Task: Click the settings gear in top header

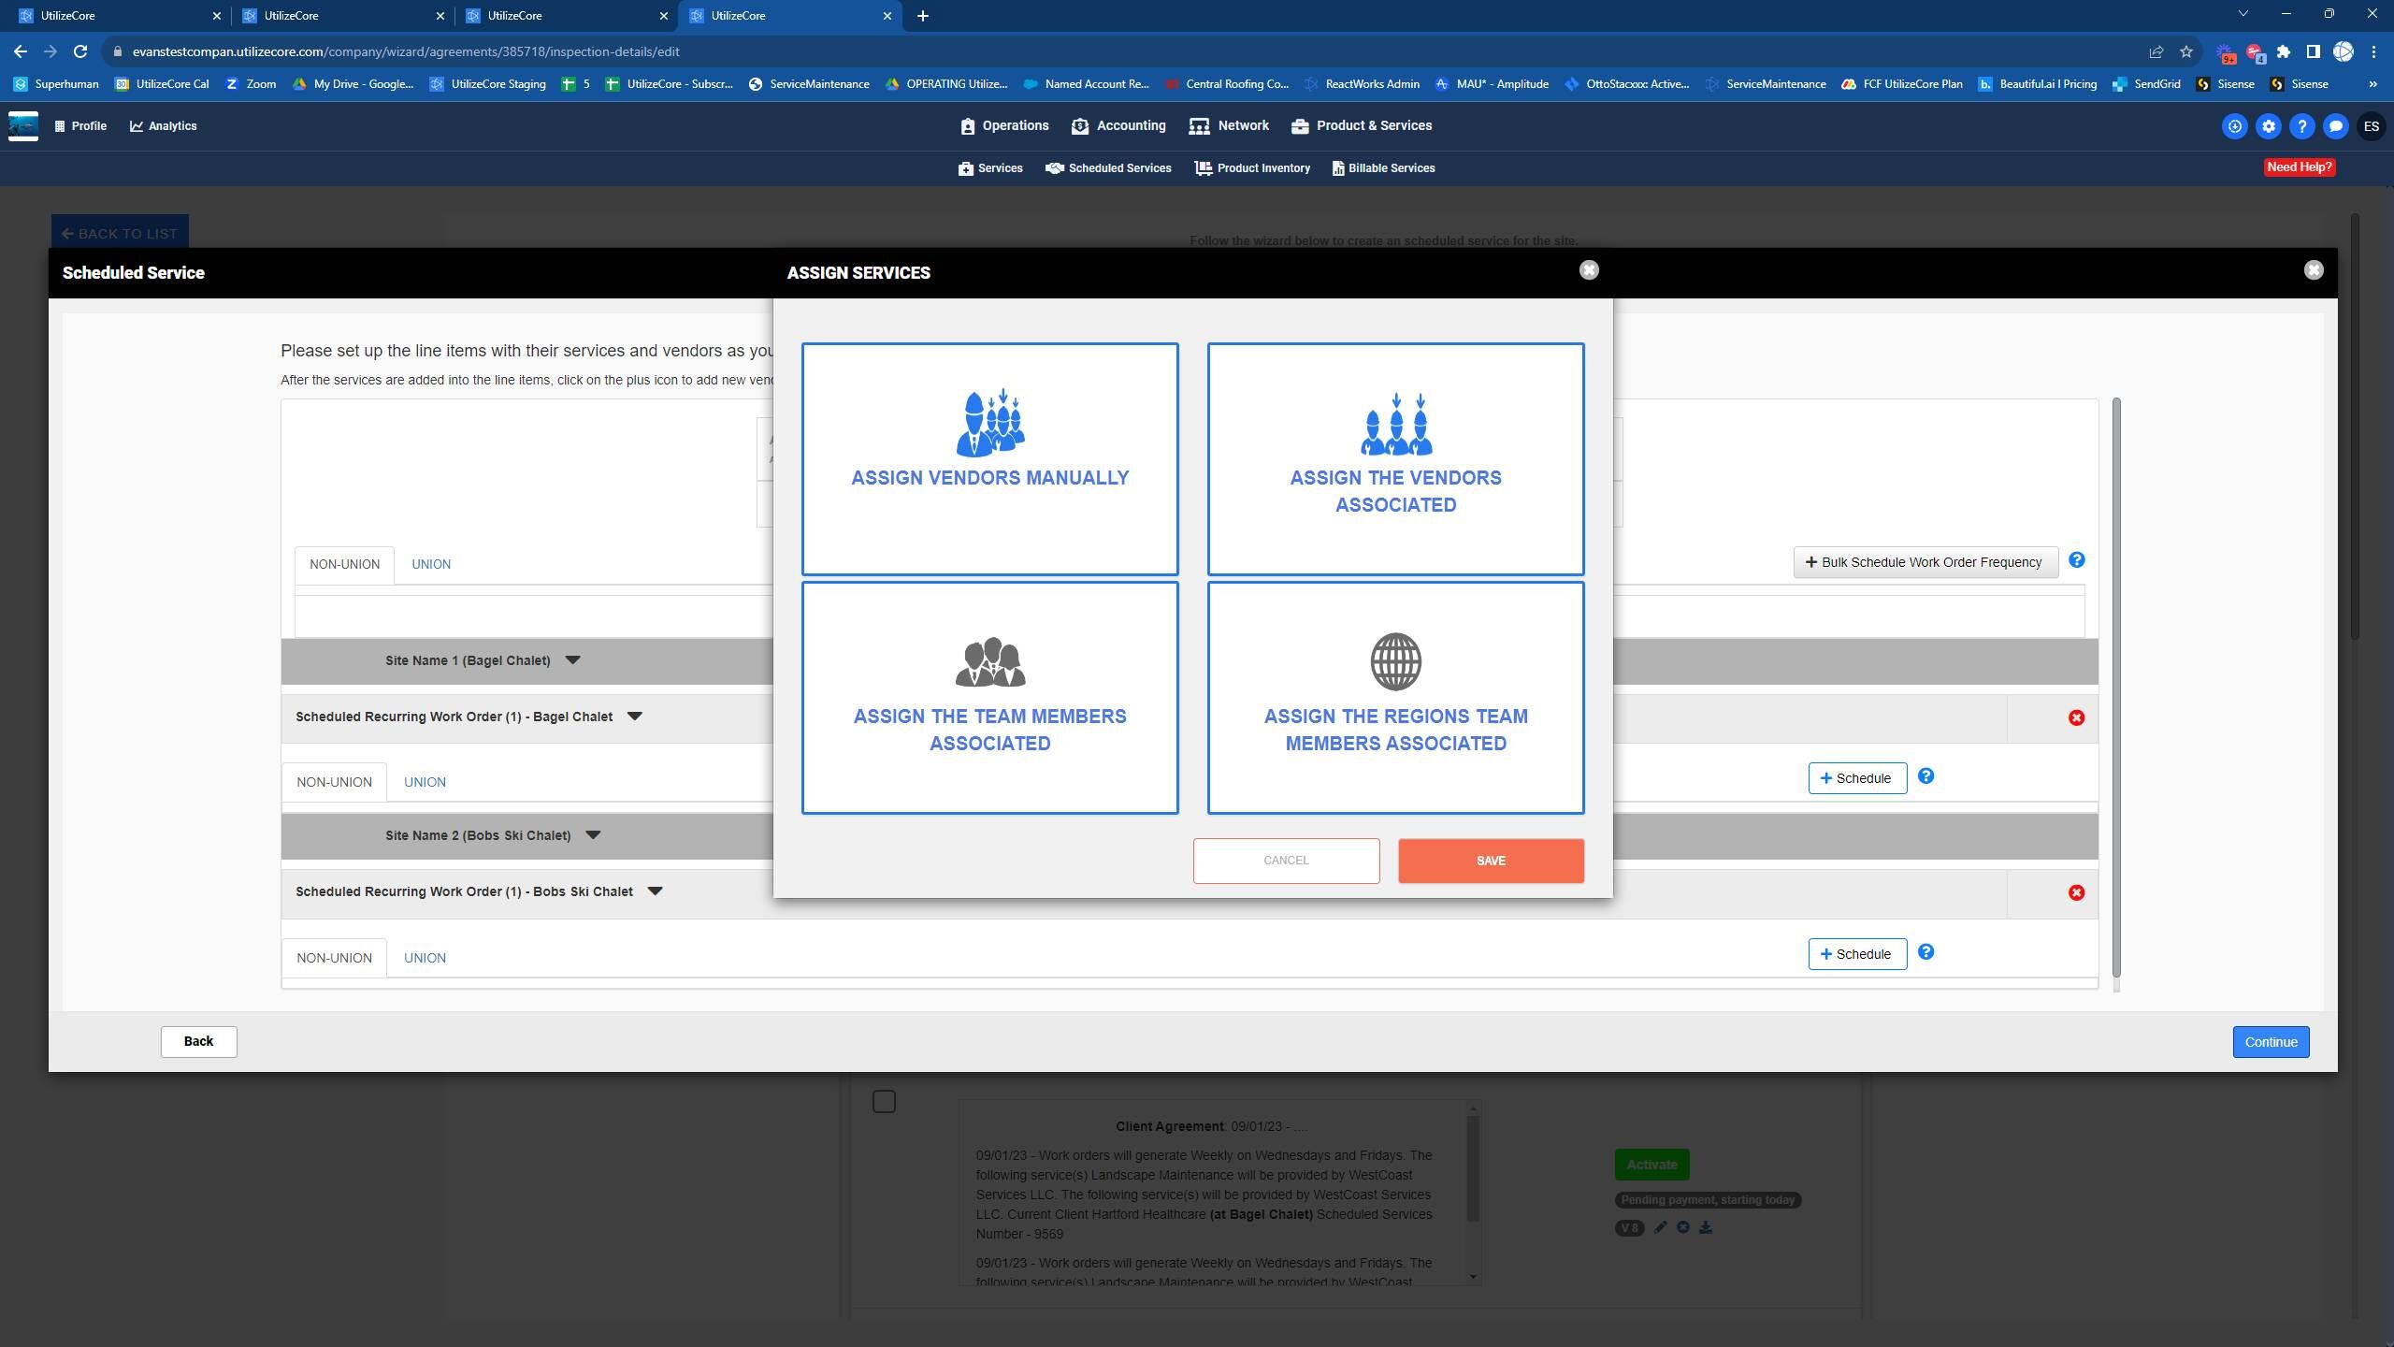Action: click(2268, 126)
